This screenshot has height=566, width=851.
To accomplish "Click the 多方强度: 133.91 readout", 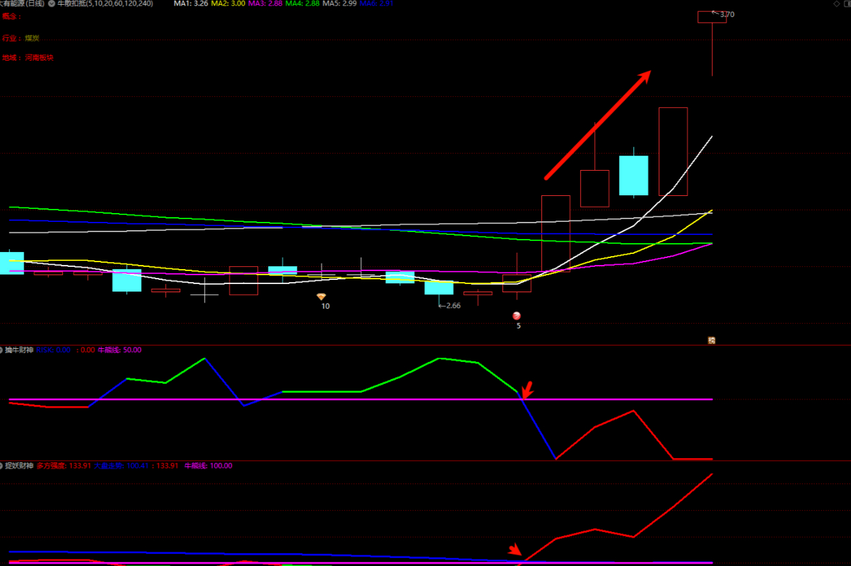I will [63, 466].
